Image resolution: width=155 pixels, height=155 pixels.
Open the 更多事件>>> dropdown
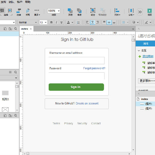coord(146,81)
